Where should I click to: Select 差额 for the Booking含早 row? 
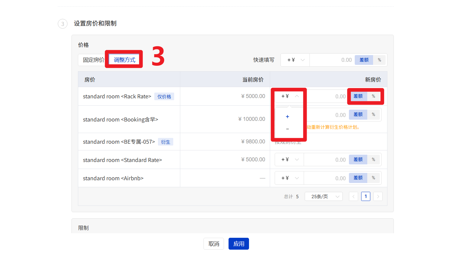pos(358,114)
